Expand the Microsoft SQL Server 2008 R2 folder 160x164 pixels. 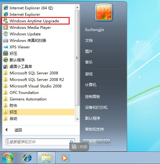38,79
